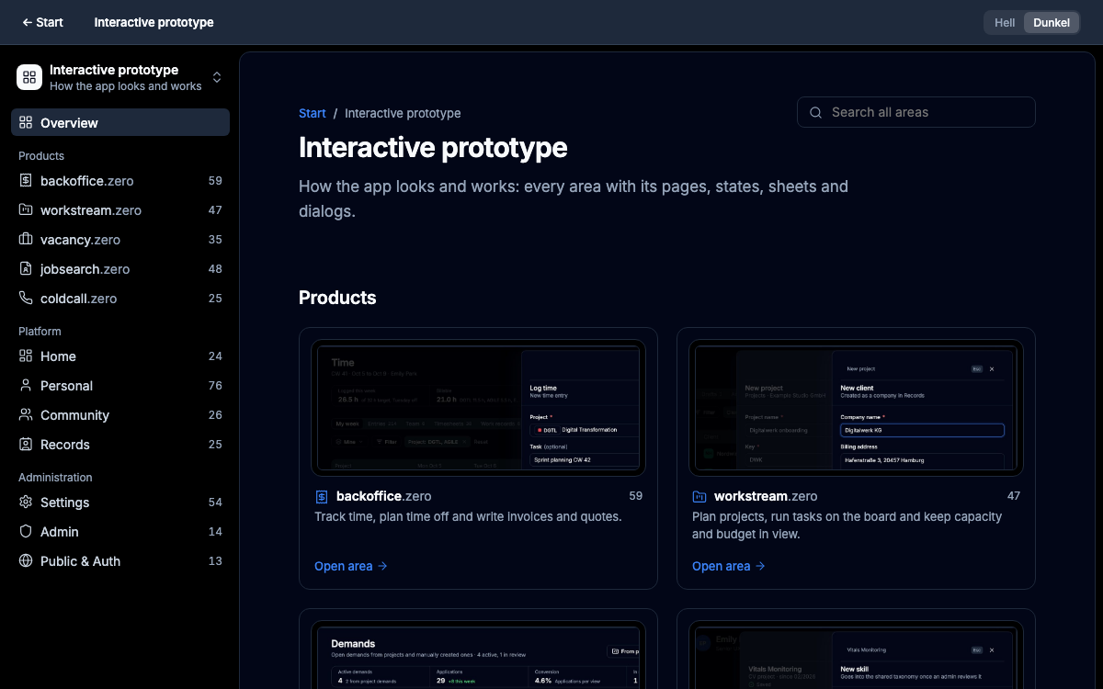Screen dimensions: 1103x689
Task: Open Admin in the sidebar
Action: tap(120, 532)
